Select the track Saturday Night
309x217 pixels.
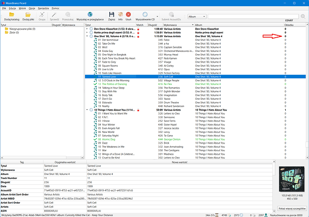pyautogui.click(x=195, y=136)
